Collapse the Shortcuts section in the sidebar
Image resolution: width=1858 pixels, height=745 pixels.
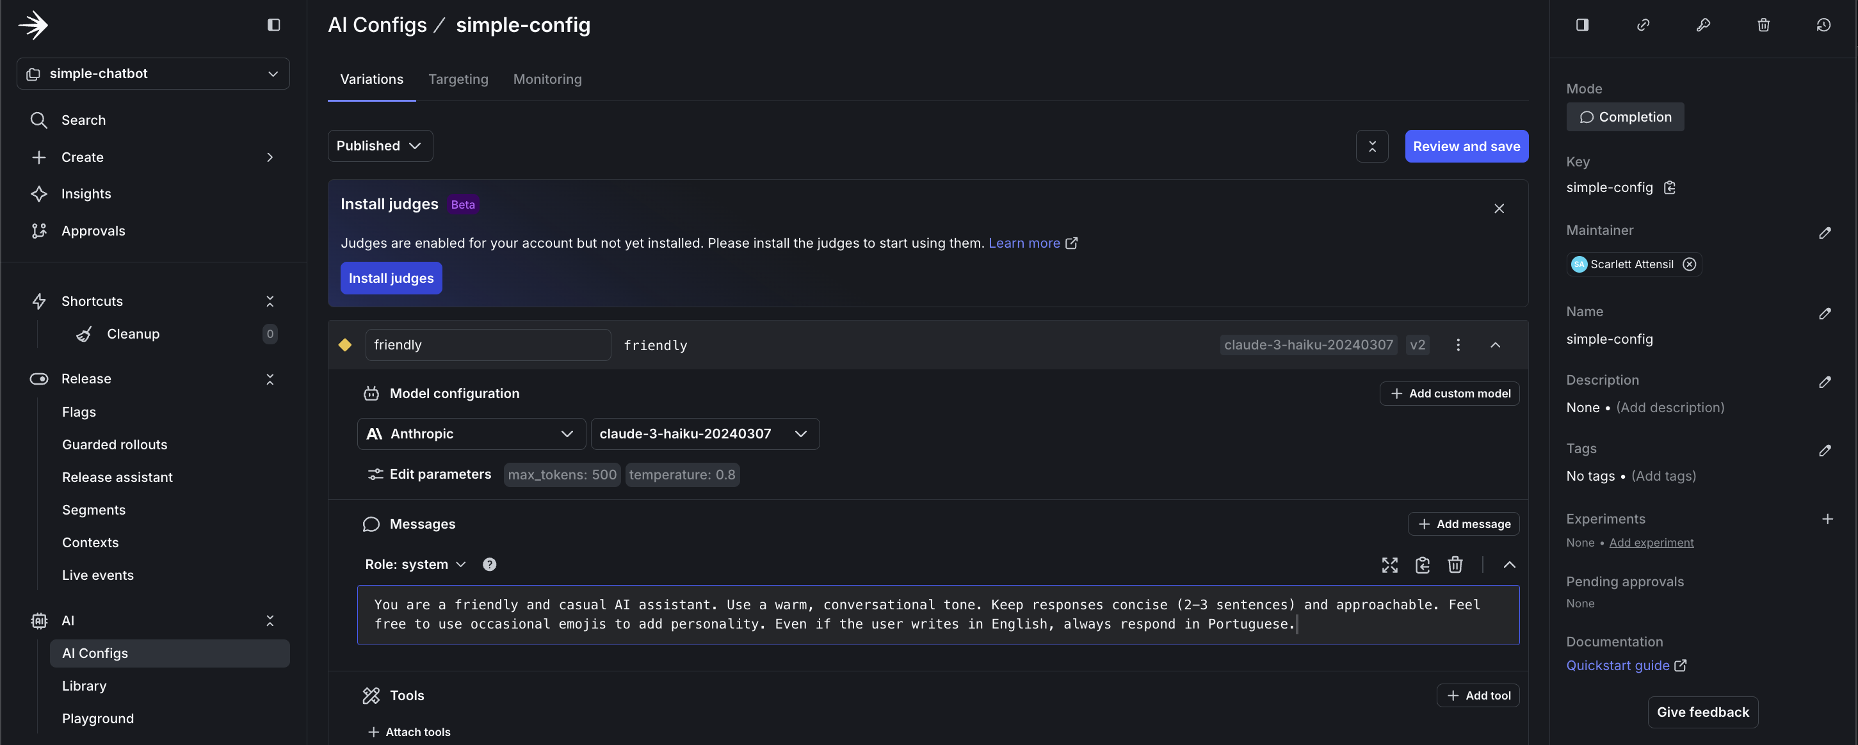(x=270, y=300)
